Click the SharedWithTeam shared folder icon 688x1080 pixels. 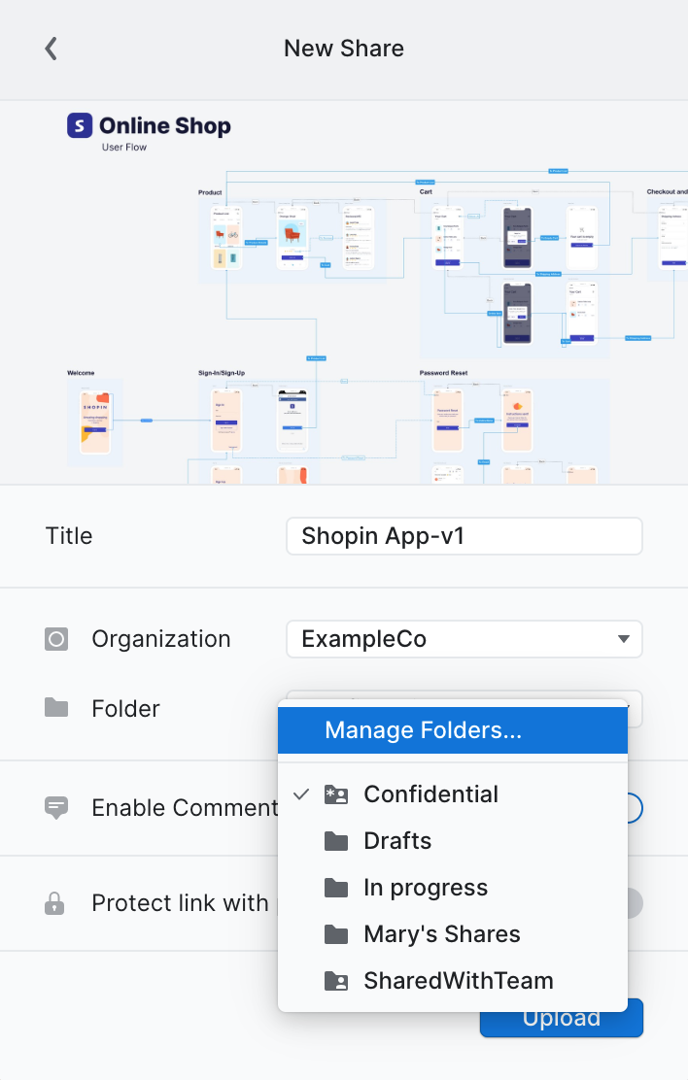tap(335, 981)
